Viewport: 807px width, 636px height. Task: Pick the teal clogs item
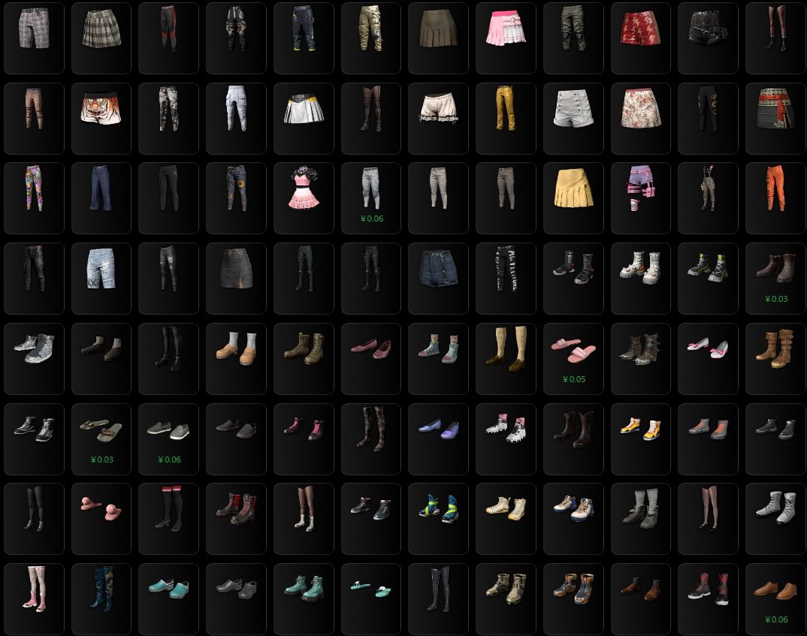click(x=169, y=588)
